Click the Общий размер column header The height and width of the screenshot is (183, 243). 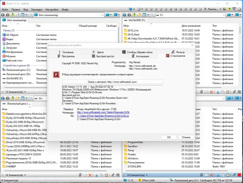[x=88, y=26]
